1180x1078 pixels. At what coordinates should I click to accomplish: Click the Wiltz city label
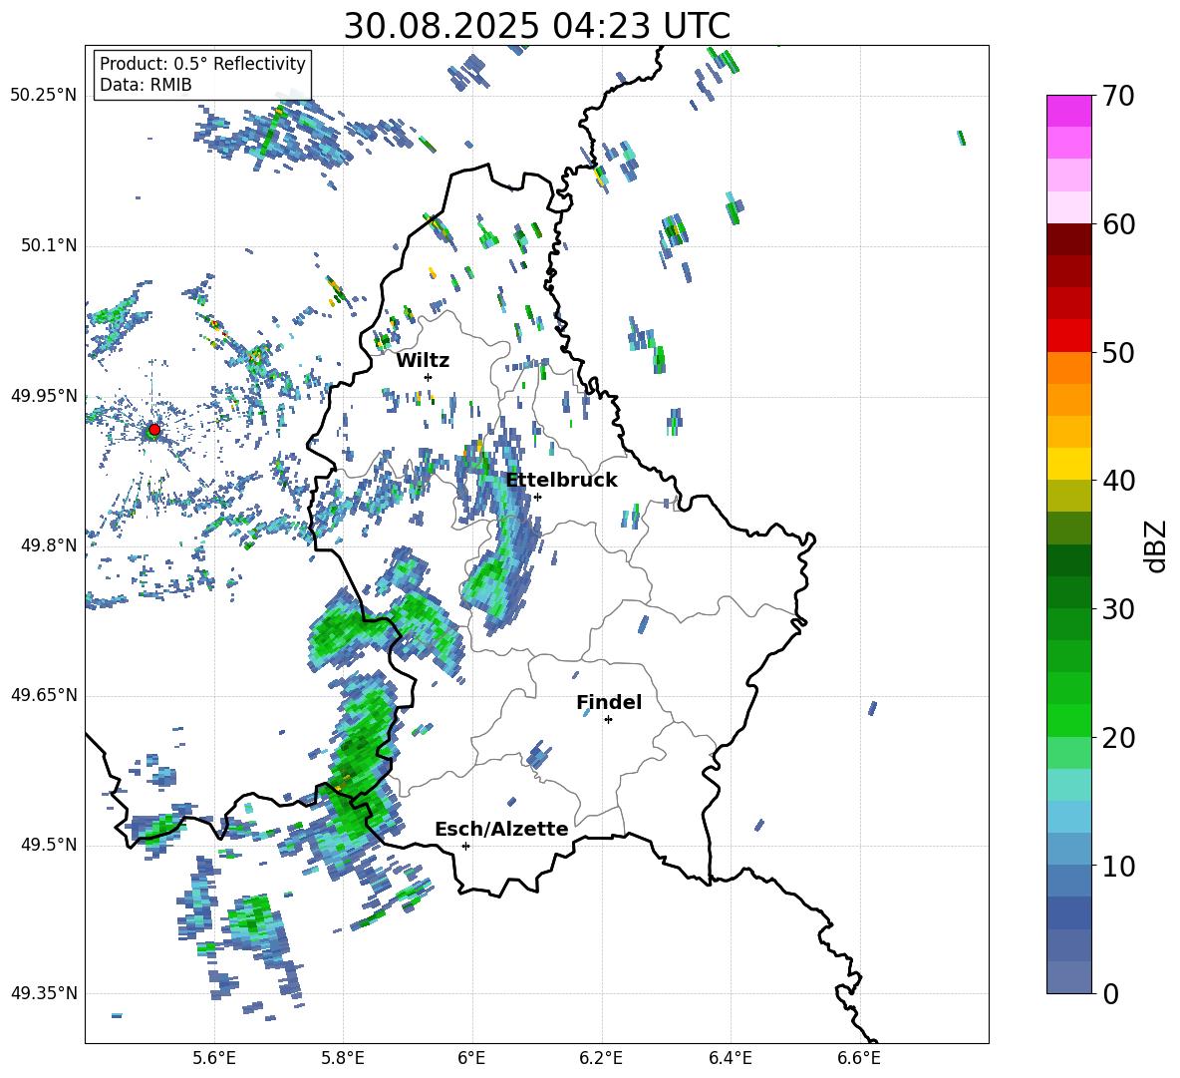[423, 361]
